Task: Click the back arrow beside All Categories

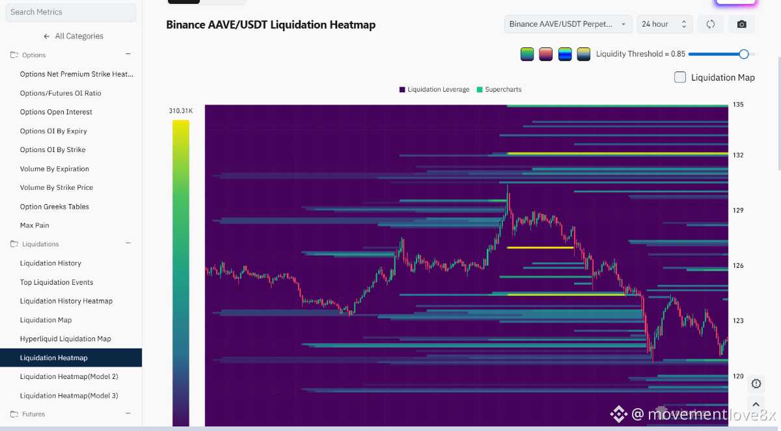Action: pos(47,36)
